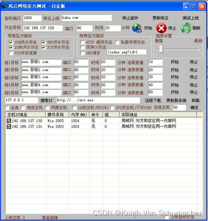Click the 上线主机 2 status text
Image resolution: width=208 pixels, height=221 pixels.
point(15,217)
